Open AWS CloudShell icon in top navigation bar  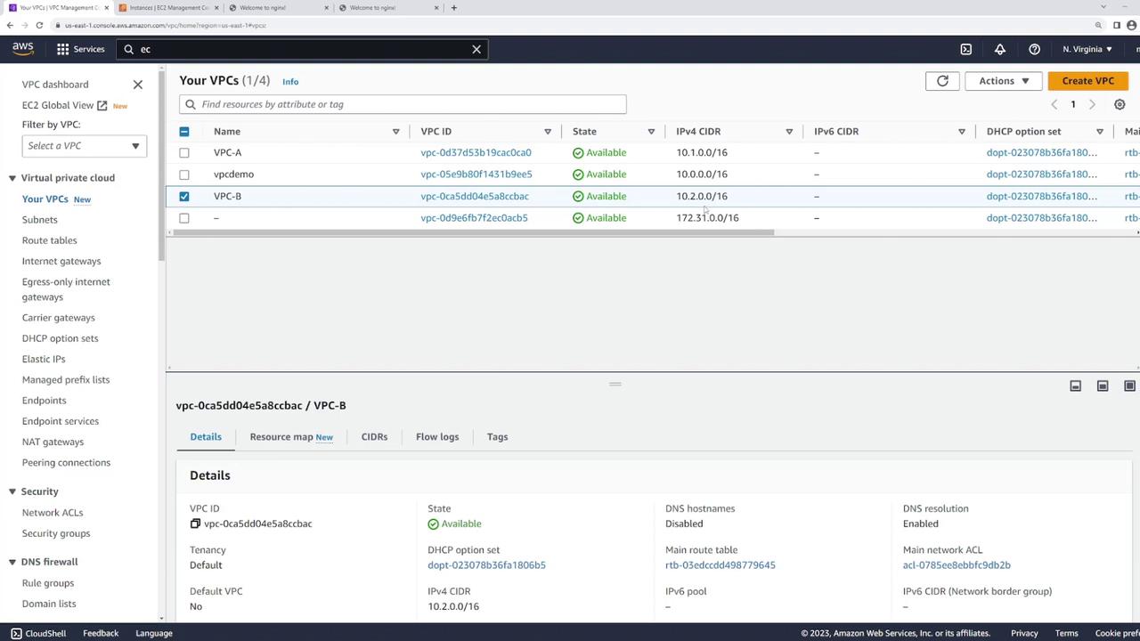(x=965, y=49)
